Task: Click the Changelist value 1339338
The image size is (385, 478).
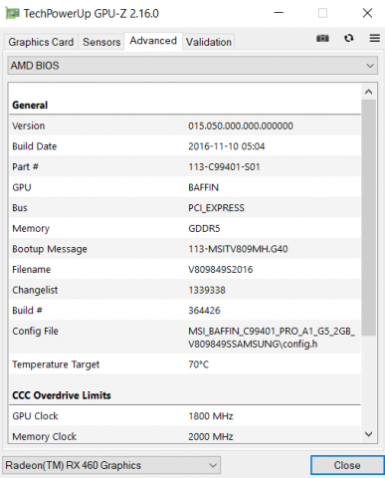Action: coord(207,290)
